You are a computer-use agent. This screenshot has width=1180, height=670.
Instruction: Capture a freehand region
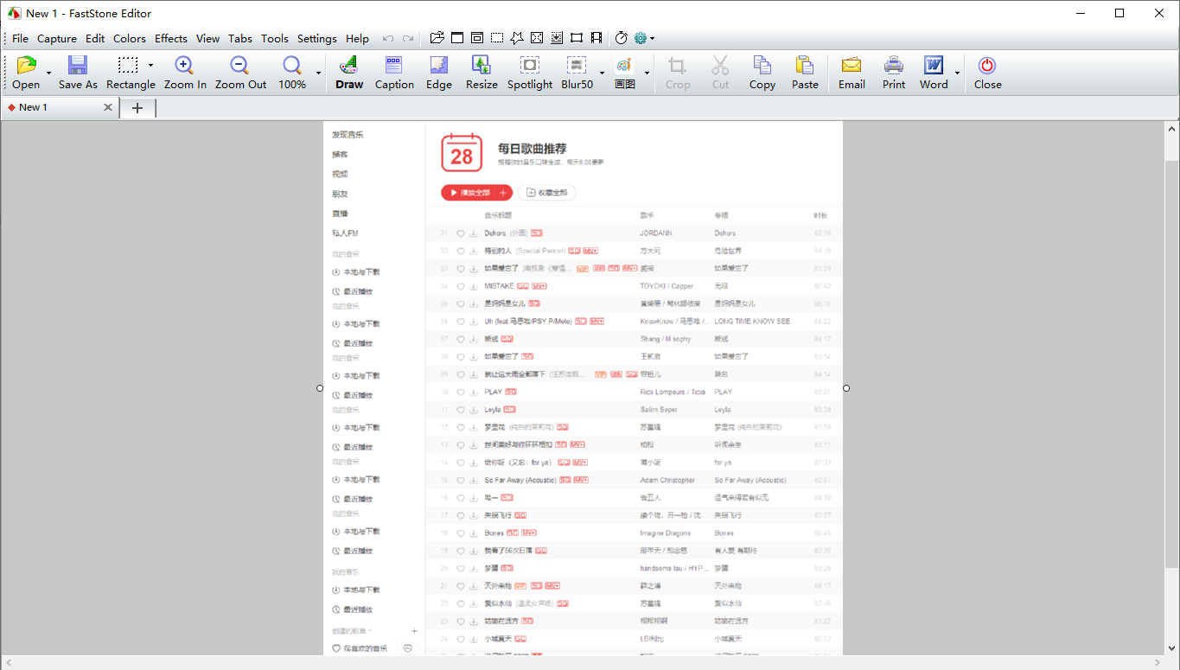(517, 38)
